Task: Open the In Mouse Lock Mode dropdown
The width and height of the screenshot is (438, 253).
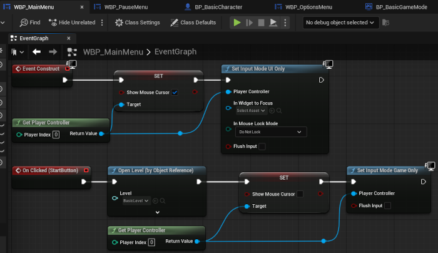Action: tap(271, 132)
